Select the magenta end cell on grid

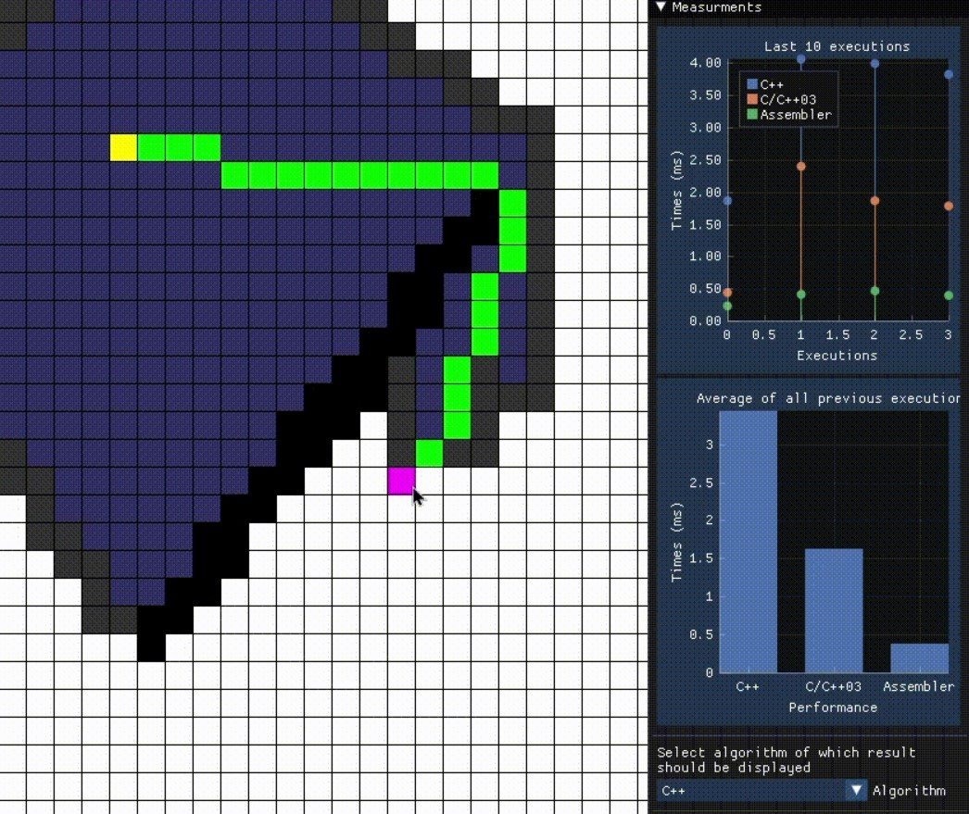[x=401, y=481]
